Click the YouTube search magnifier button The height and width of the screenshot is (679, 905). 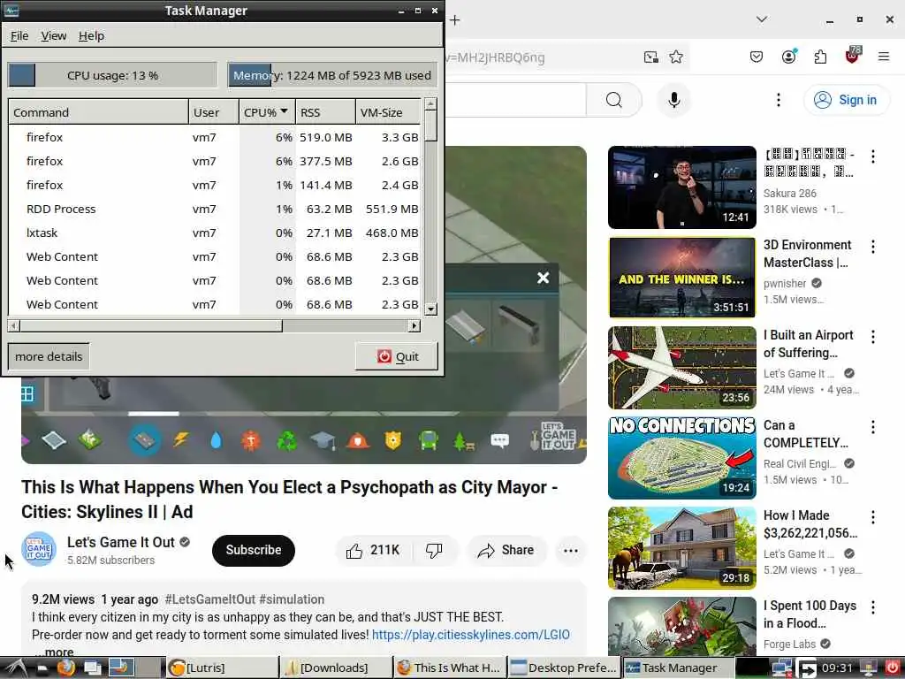click(x=614, y=100)
